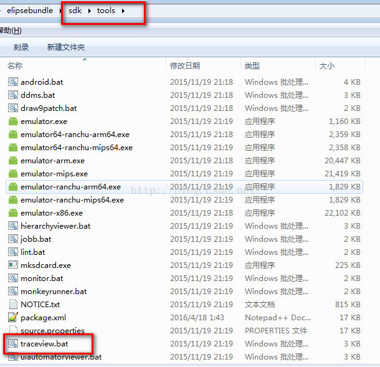Screen dimensions: 380x367
Task: Click the emulator-ranchu-mips64.exe Android icon
Action: (x=13, y=200)
